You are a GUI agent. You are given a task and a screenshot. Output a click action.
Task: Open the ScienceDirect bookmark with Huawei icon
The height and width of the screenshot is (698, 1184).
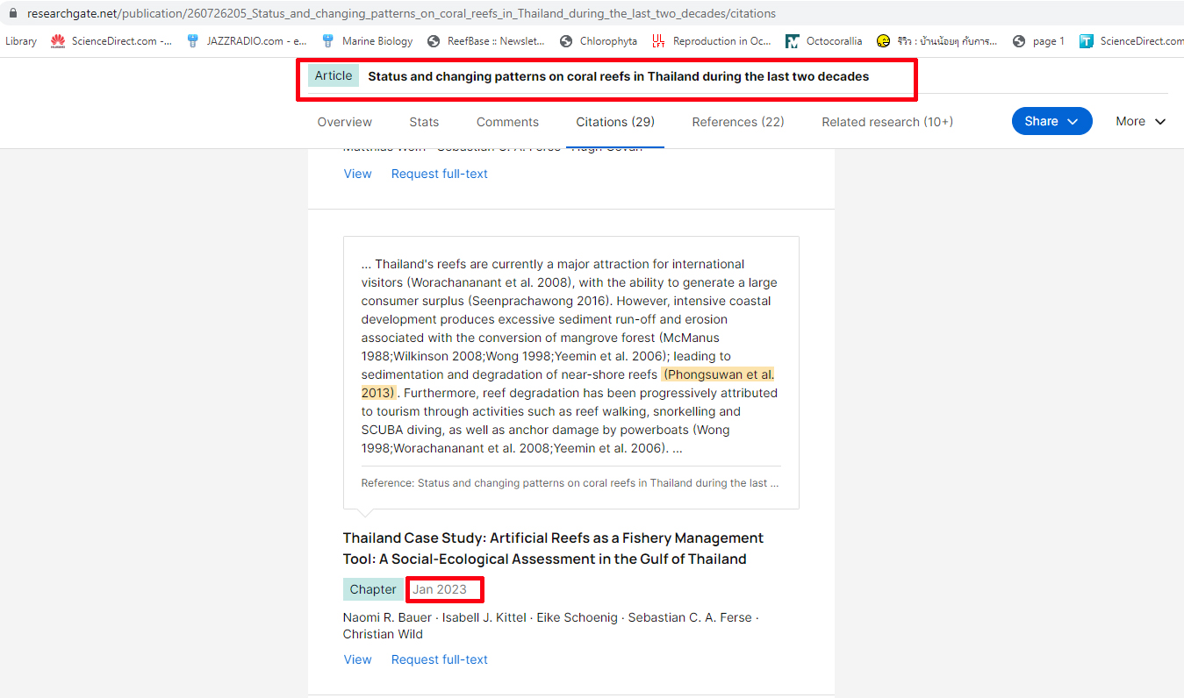point(111,41)
